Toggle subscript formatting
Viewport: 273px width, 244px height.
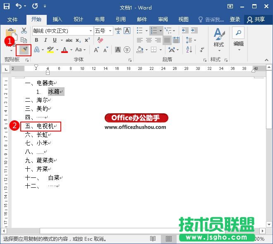(x=78, y=41)
